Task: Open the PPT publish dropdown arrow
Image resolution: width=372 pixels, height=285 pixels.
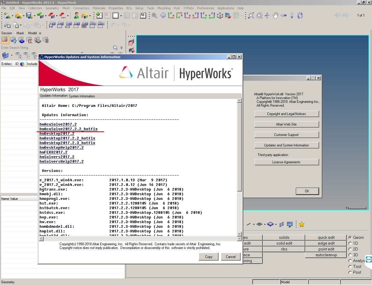Action: [x=68, y=16]
